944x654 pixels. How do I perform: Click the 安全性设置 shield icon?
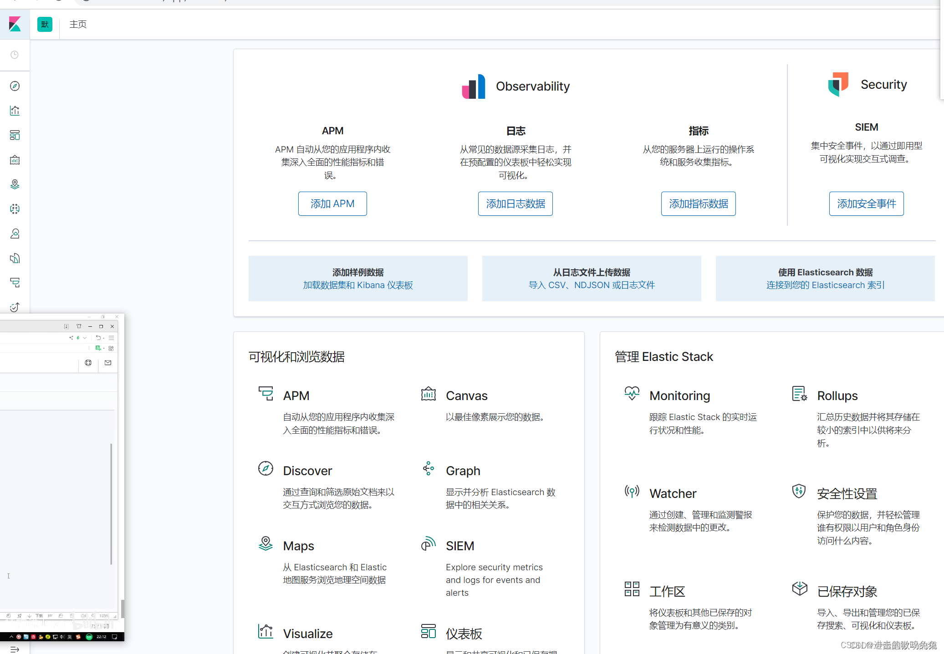tap(799, 491)
